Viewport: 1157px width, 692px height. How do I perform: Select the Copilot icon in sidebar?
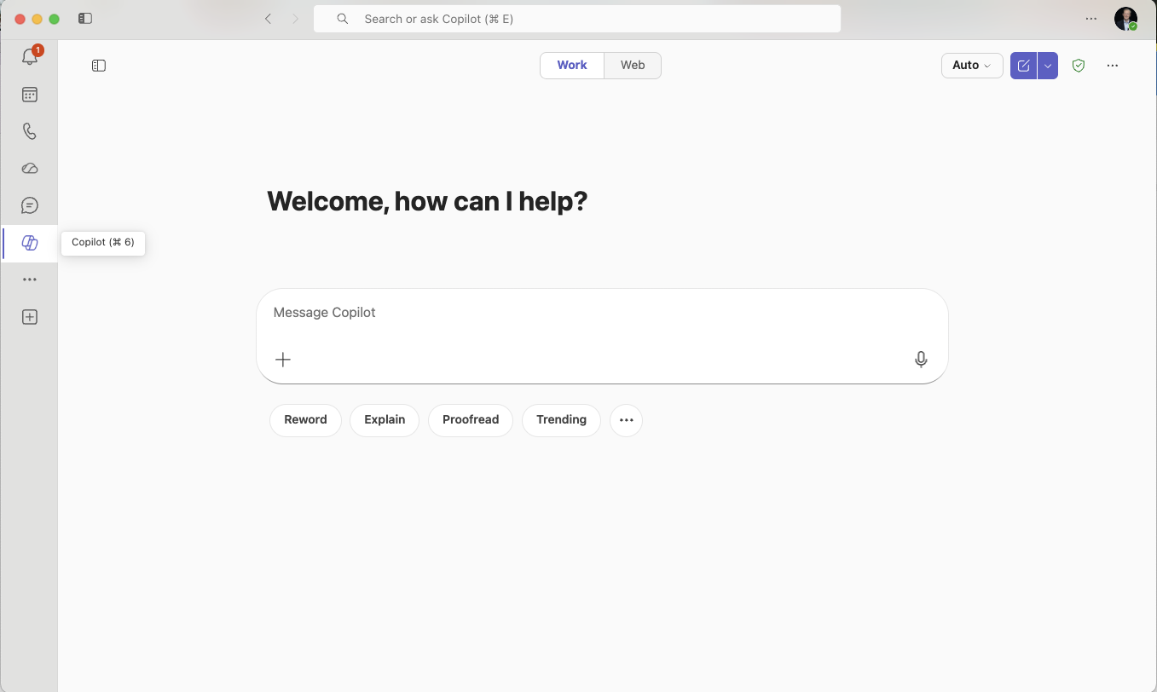30,243
